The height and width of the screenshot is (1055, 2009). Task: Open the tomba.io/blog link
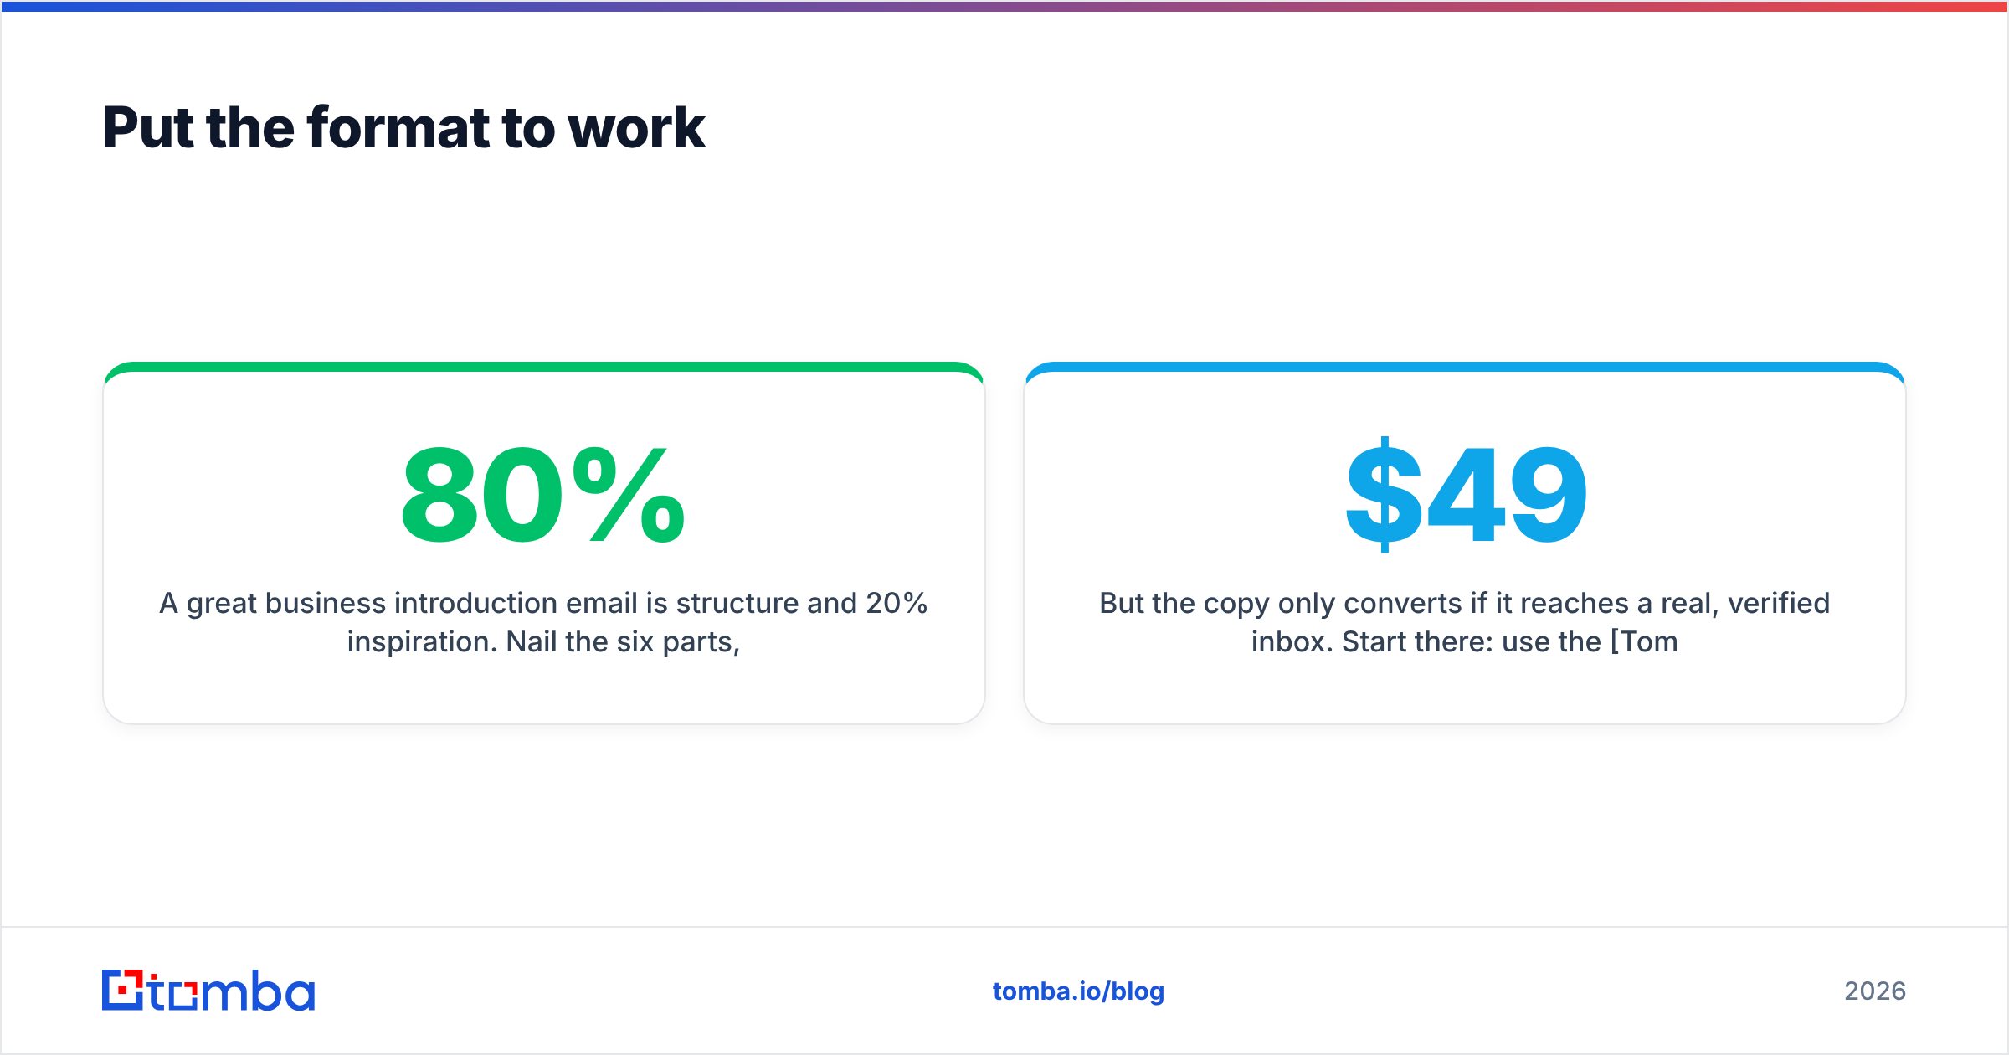[x=1078, y=991]
